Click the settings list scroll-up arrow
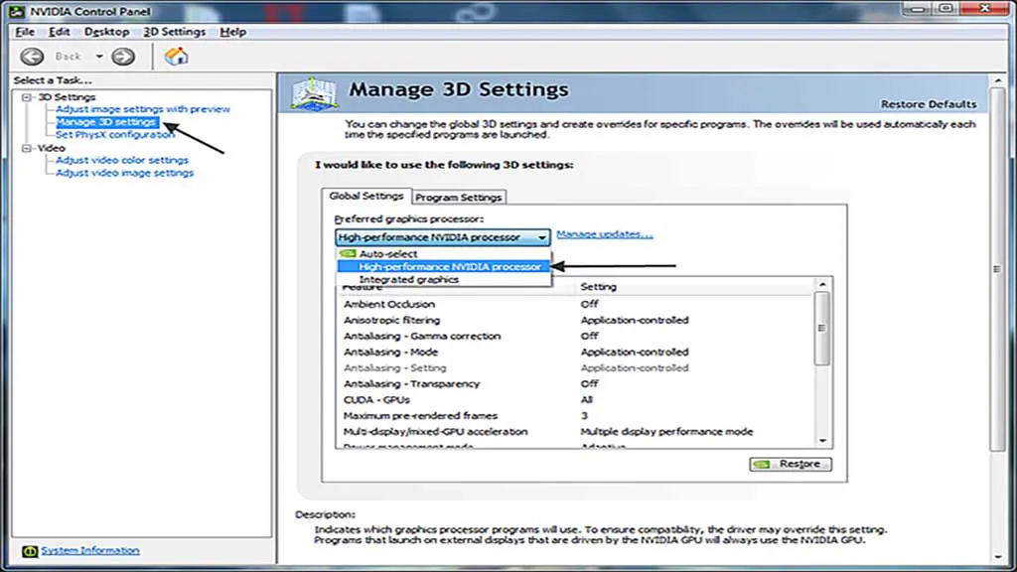 (822, 284)
